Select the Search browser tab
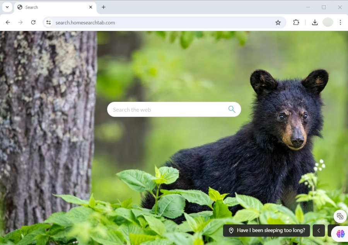This screenshot has width=348, height=245. [x=55, y=8]
